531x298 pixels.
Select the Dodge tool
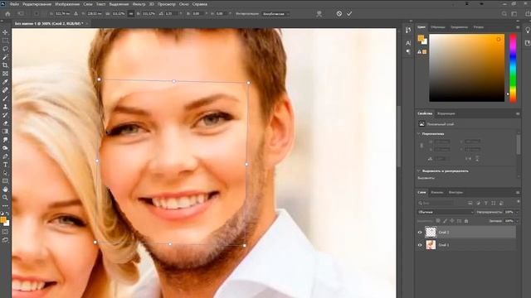5,148
